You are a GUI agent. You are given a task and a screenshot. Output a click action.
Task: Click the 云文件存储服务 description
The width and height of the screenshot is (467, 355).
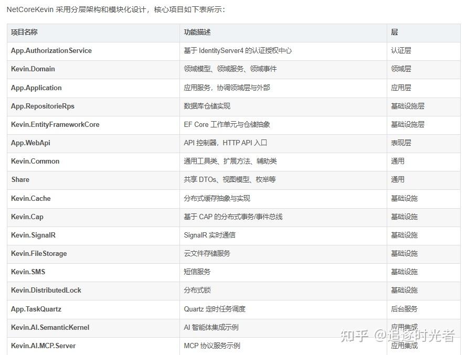coord(207,253)
